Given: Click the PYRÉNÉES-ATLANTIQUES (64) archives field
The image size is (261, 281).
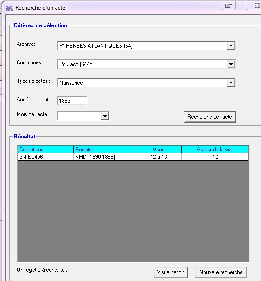Looking at the screenshot, I should [142, 46].
